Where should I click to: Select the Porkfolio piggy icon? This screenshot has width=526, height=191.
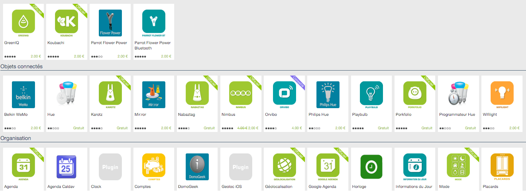click(x=415, y=95)
